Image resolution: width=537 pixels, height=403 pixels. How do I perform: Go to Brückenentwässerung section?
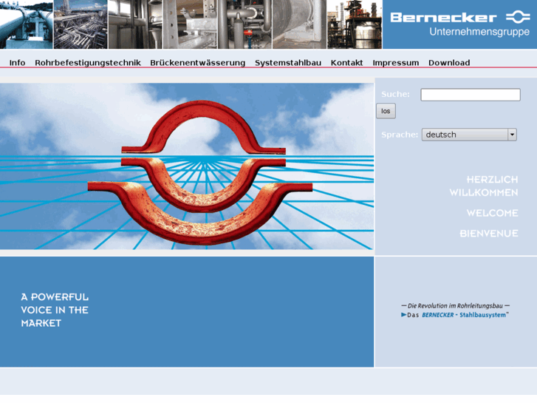(x=198, y=63)
